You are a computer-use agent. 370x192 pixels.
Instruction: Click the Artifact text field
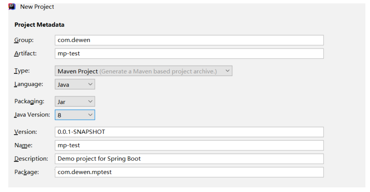point(189,54)
